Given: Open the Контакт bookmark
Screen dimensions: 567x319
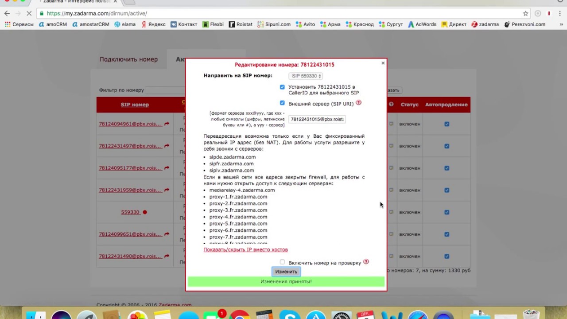Looking at the screenshot, I should click(184, 24).
